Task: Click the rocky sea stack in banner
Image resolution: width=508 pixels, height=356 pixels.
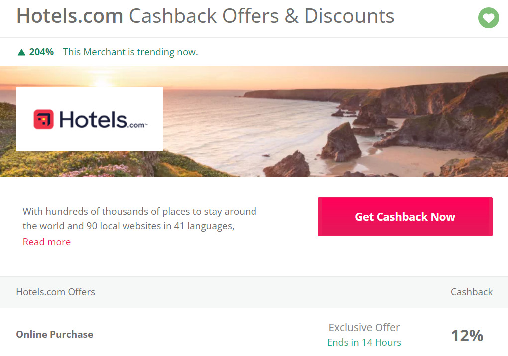Action: pyautogui.click(x=341, y=142)
